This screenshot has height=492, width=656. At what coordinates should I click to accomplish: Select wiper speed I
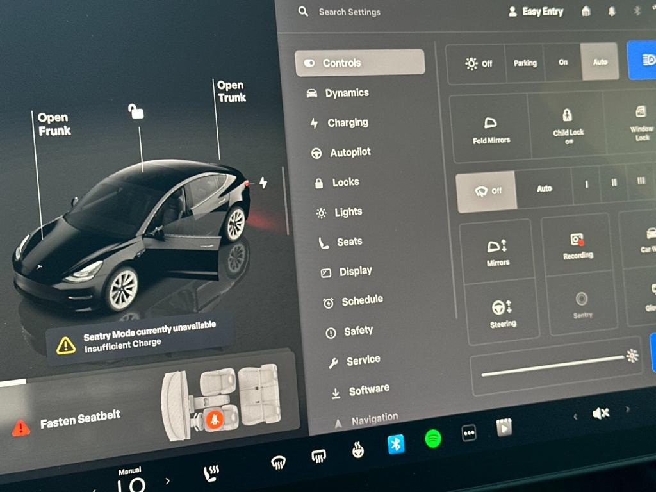click(x=586, y=184)
